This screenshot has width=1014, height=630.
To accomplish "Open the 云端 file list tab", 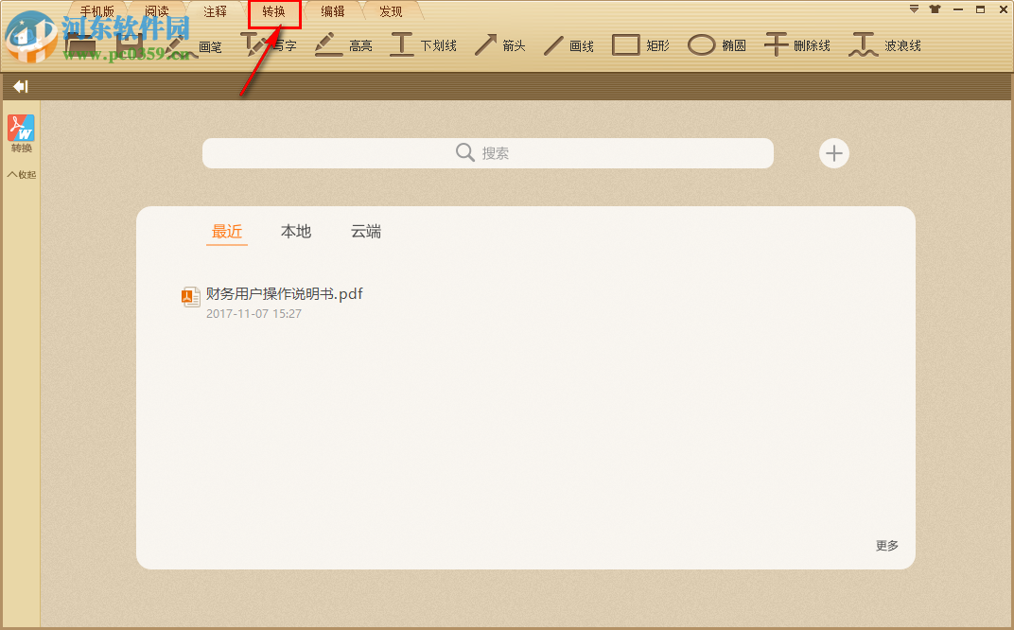I will pos(366,231).
